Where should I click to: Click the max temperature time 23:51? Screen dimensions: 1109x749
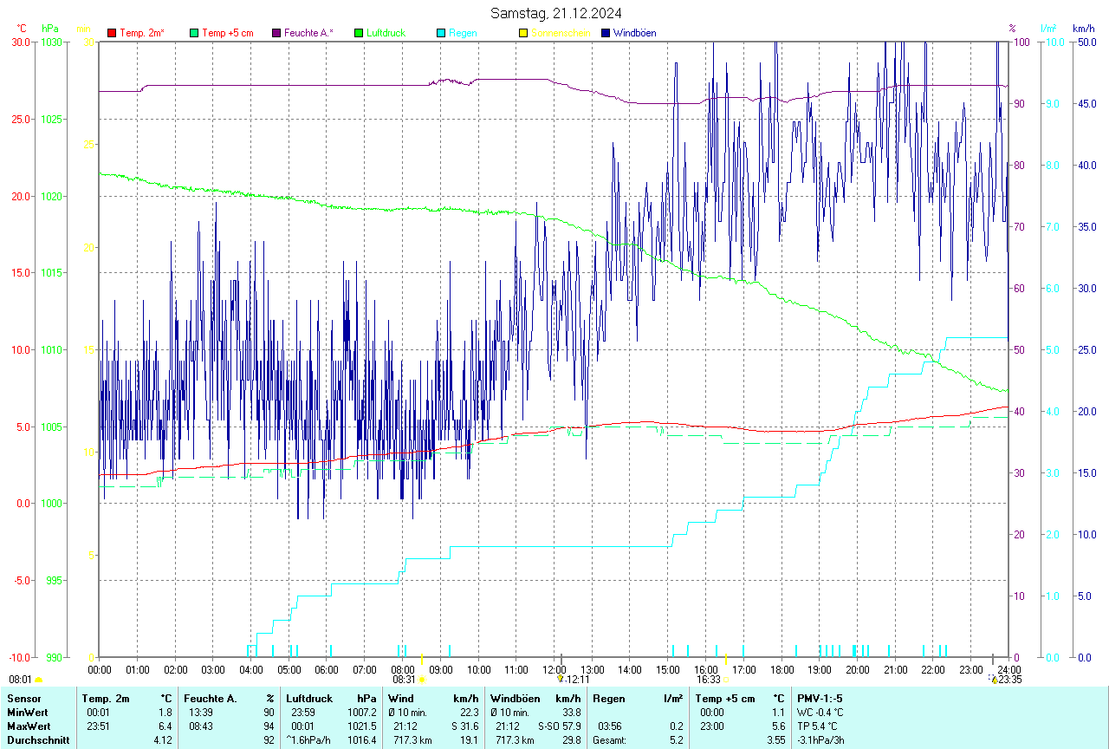tap(96, 726)
